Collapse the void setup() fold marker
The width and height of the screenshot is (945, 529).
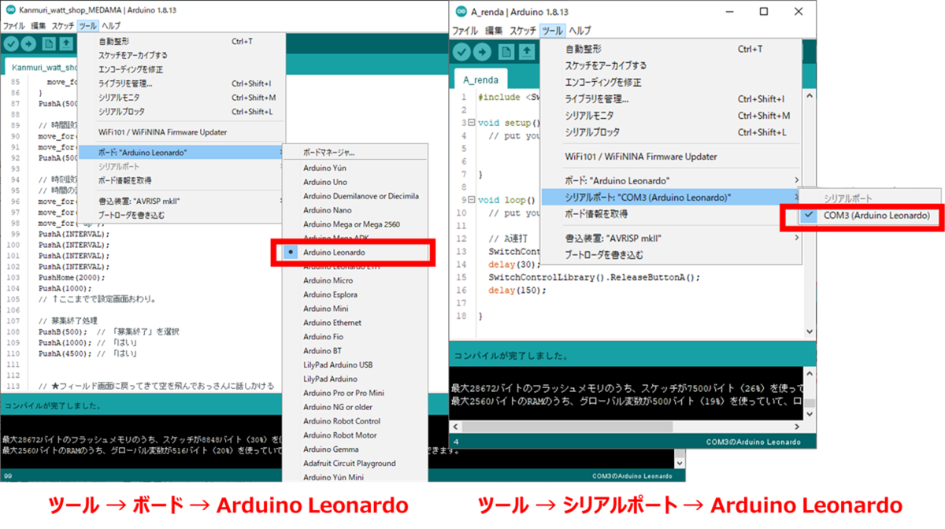471,123
